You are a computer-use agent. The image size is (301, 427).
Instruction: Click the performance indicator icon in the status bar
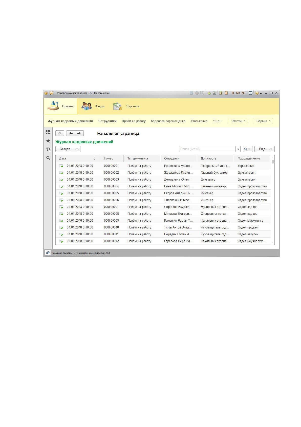tap(48, 253)
